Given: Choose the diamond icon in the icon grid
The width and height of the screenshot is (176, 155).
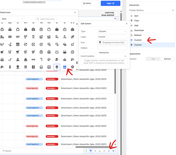Looking at the screenshot, I should pyautogui.click(x=73, y=67).
